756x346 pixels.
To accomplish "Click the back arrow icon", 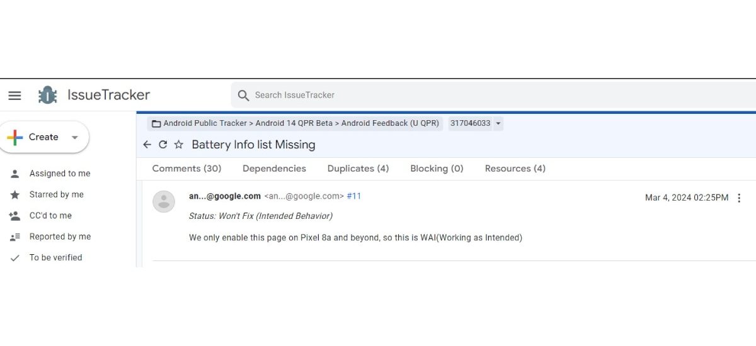I will pyautogui.click(x=147, y=145).
